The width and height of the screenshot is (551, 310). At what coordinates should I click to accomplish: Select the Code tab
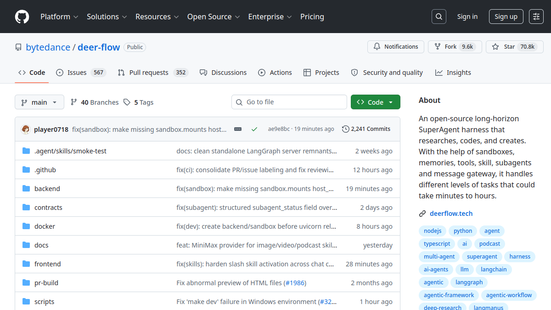[32, 73]
